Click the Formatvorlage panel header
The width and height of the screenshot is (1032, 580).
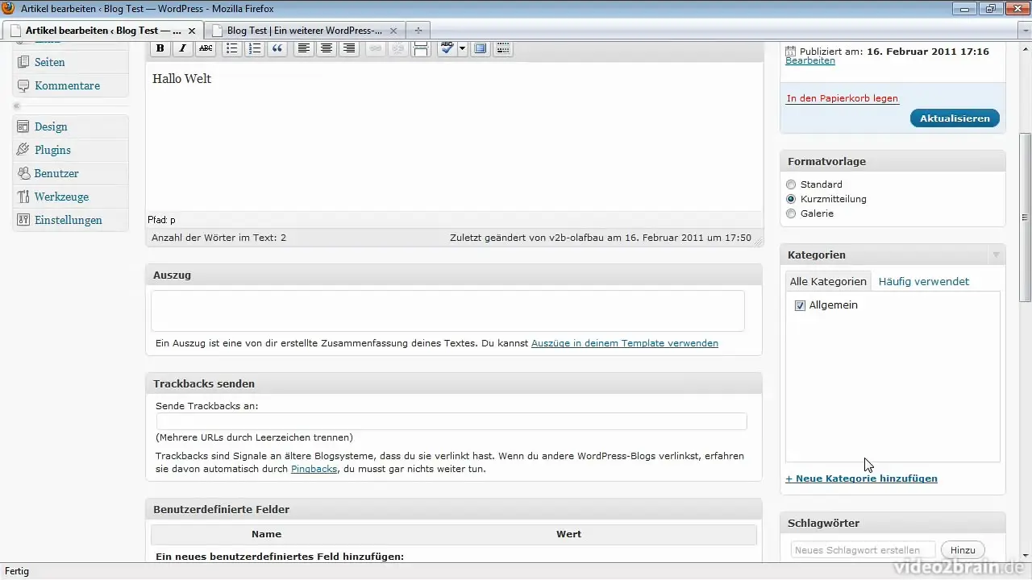click(x=893, y=161)
